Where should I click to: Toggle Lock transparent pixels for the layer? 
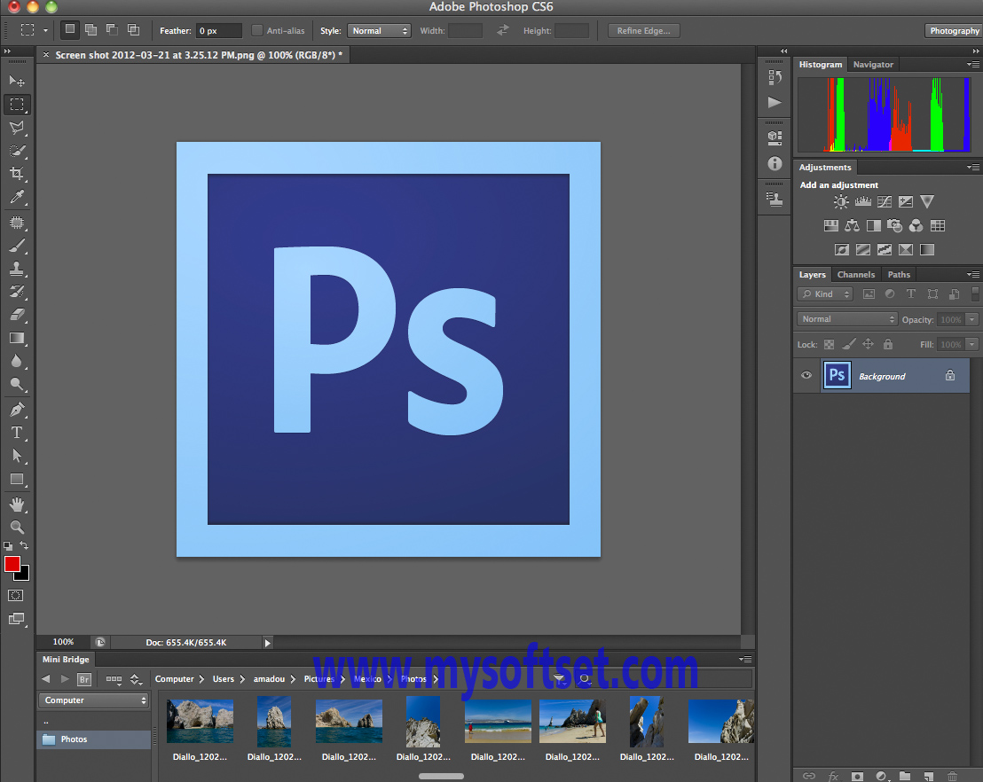828,344
